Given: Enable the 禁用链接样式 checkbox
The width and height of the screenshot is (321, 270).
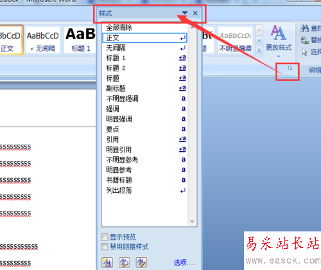Looking at the screenshot, I should click(105, 247).
